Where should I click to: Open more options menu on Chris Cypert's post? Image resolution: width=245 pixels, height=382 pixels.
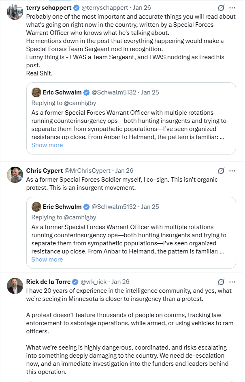(x=232, y=171)
